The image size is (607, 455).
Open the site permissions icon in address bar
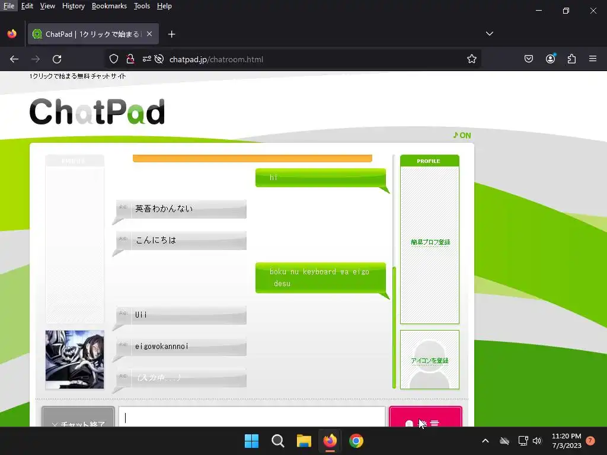(x=147, y=59)
